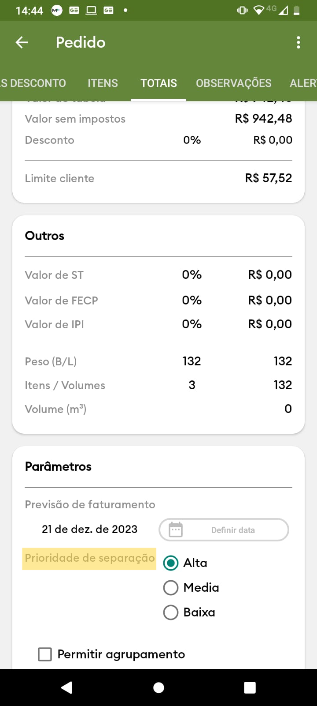Tap the Prioridade de separação label
This screenshot has height=706, width=317.
tap(89, 558)
